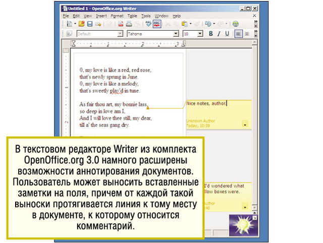The height and width of the screenshot is (243, 323).
Task: Open the font size 10 dropdown
Action: (x=200, y=34)
